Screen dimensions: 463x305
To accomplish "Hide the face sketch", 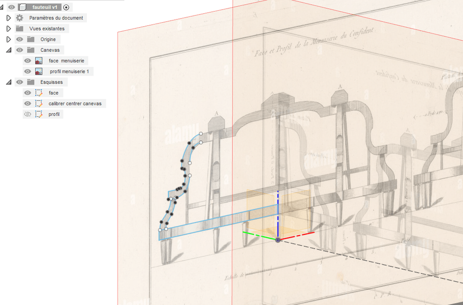I will coord(28,93).
